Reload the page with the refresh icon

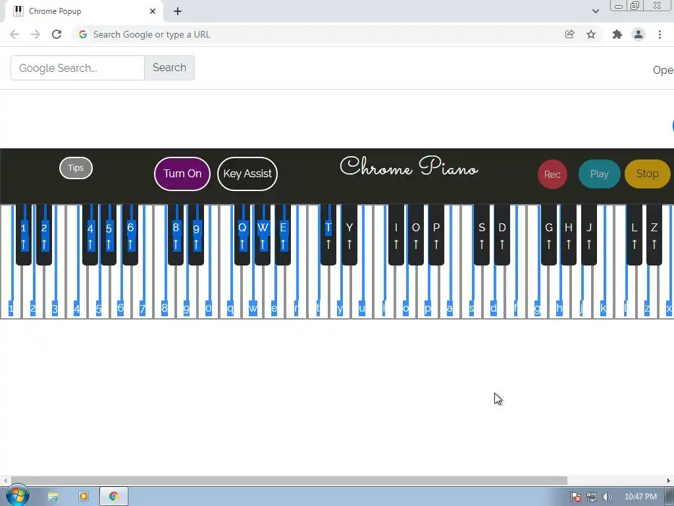tap(57, 34)
